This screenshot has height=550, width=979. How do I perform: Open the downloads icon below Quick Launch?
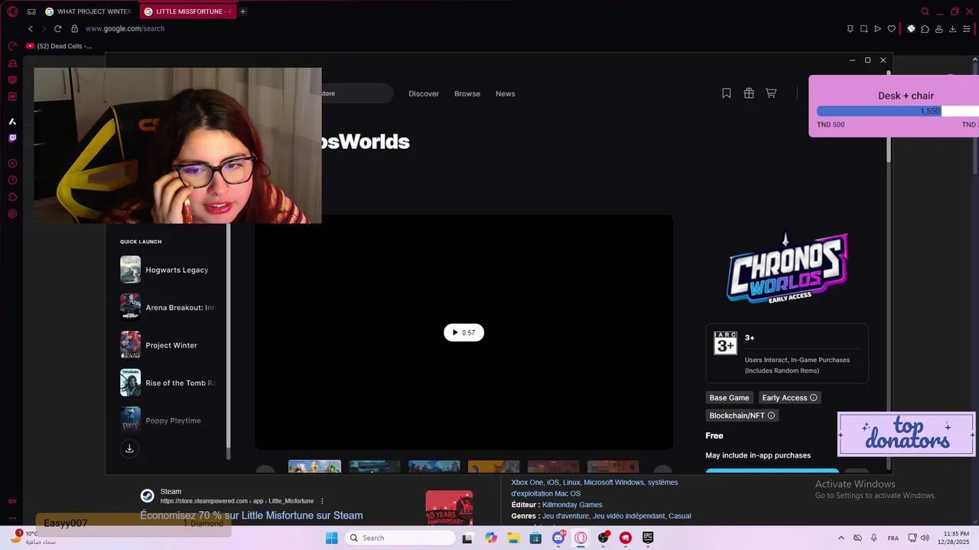129,448
